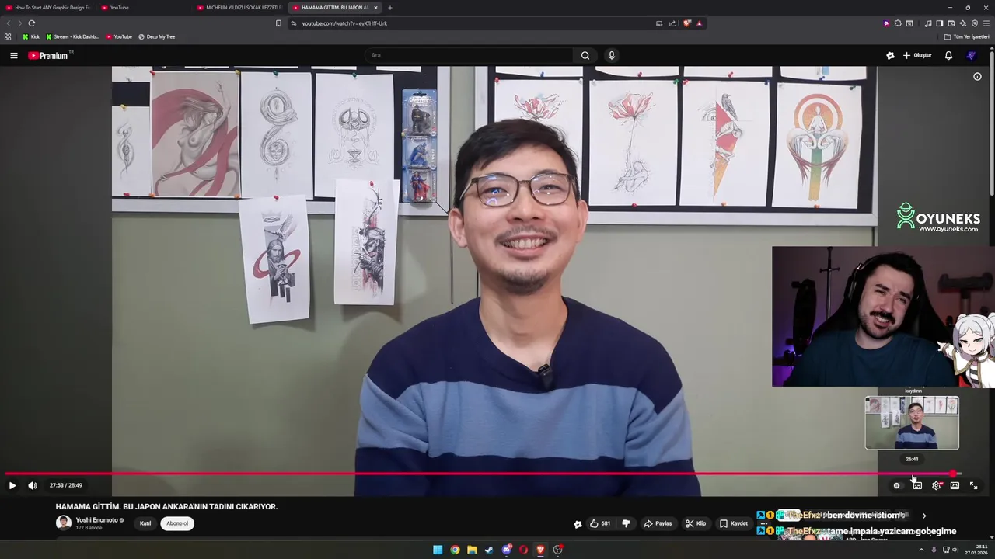Click the Klip clip button
This screenshot has height=559, width=995.
[x=696, y=523]
